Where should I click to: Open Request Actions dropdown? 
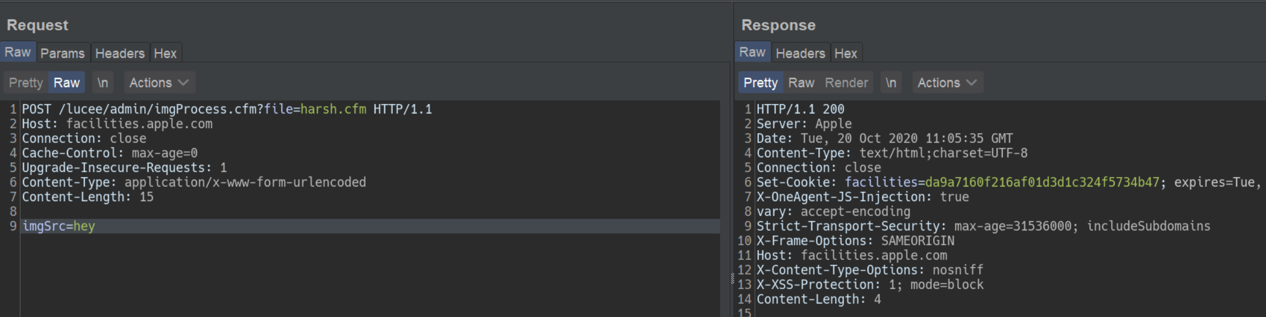pyautogui.click(x=159, y=82)
